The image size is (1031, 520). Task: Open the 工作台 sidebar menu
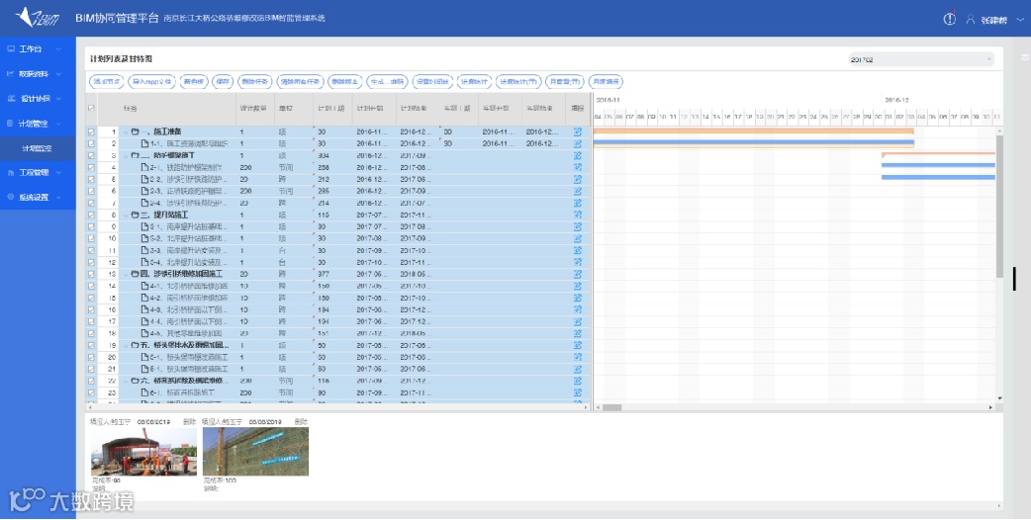point(38,49)
